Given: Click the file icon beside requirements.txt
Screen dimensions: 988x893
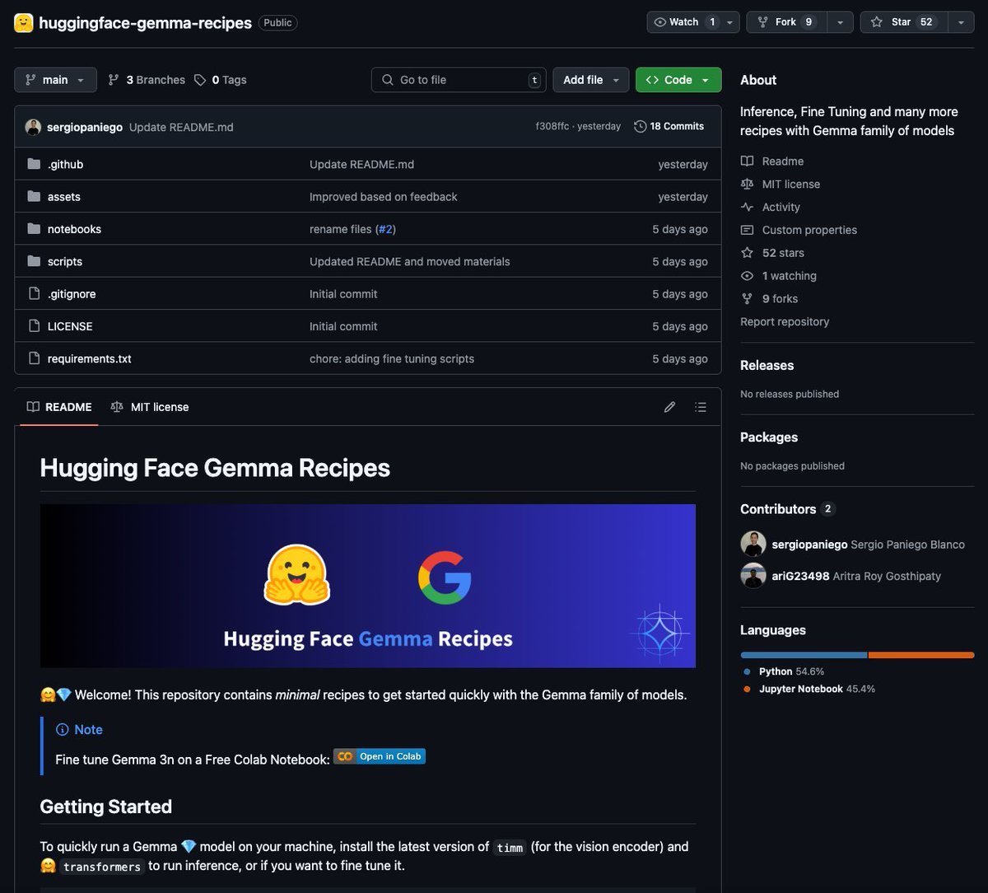Looking at the screenshot, I should click(x=34, y=358).
